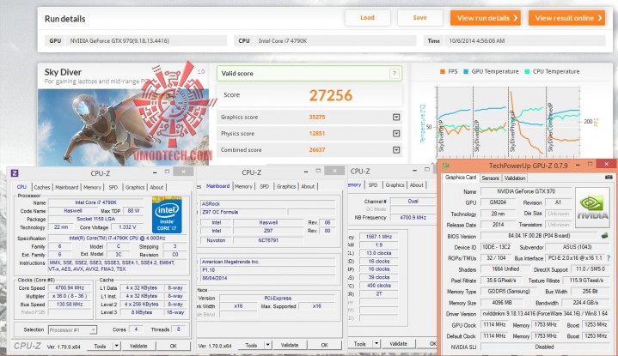Click the Valid score question mark icon

[x=395, y=74]
